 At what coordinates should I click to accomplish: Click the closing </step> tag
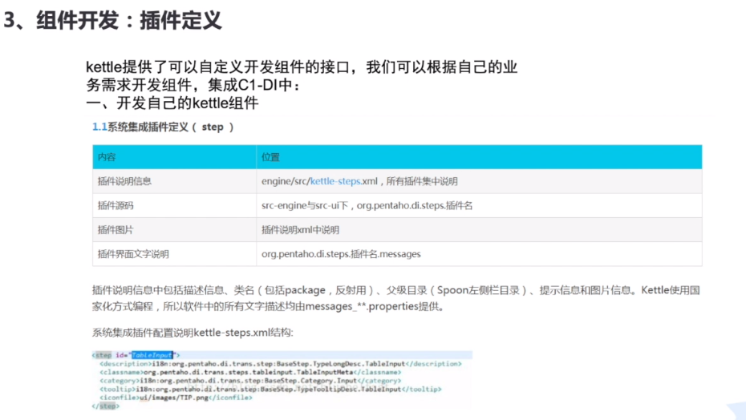(x=106, y=406)
